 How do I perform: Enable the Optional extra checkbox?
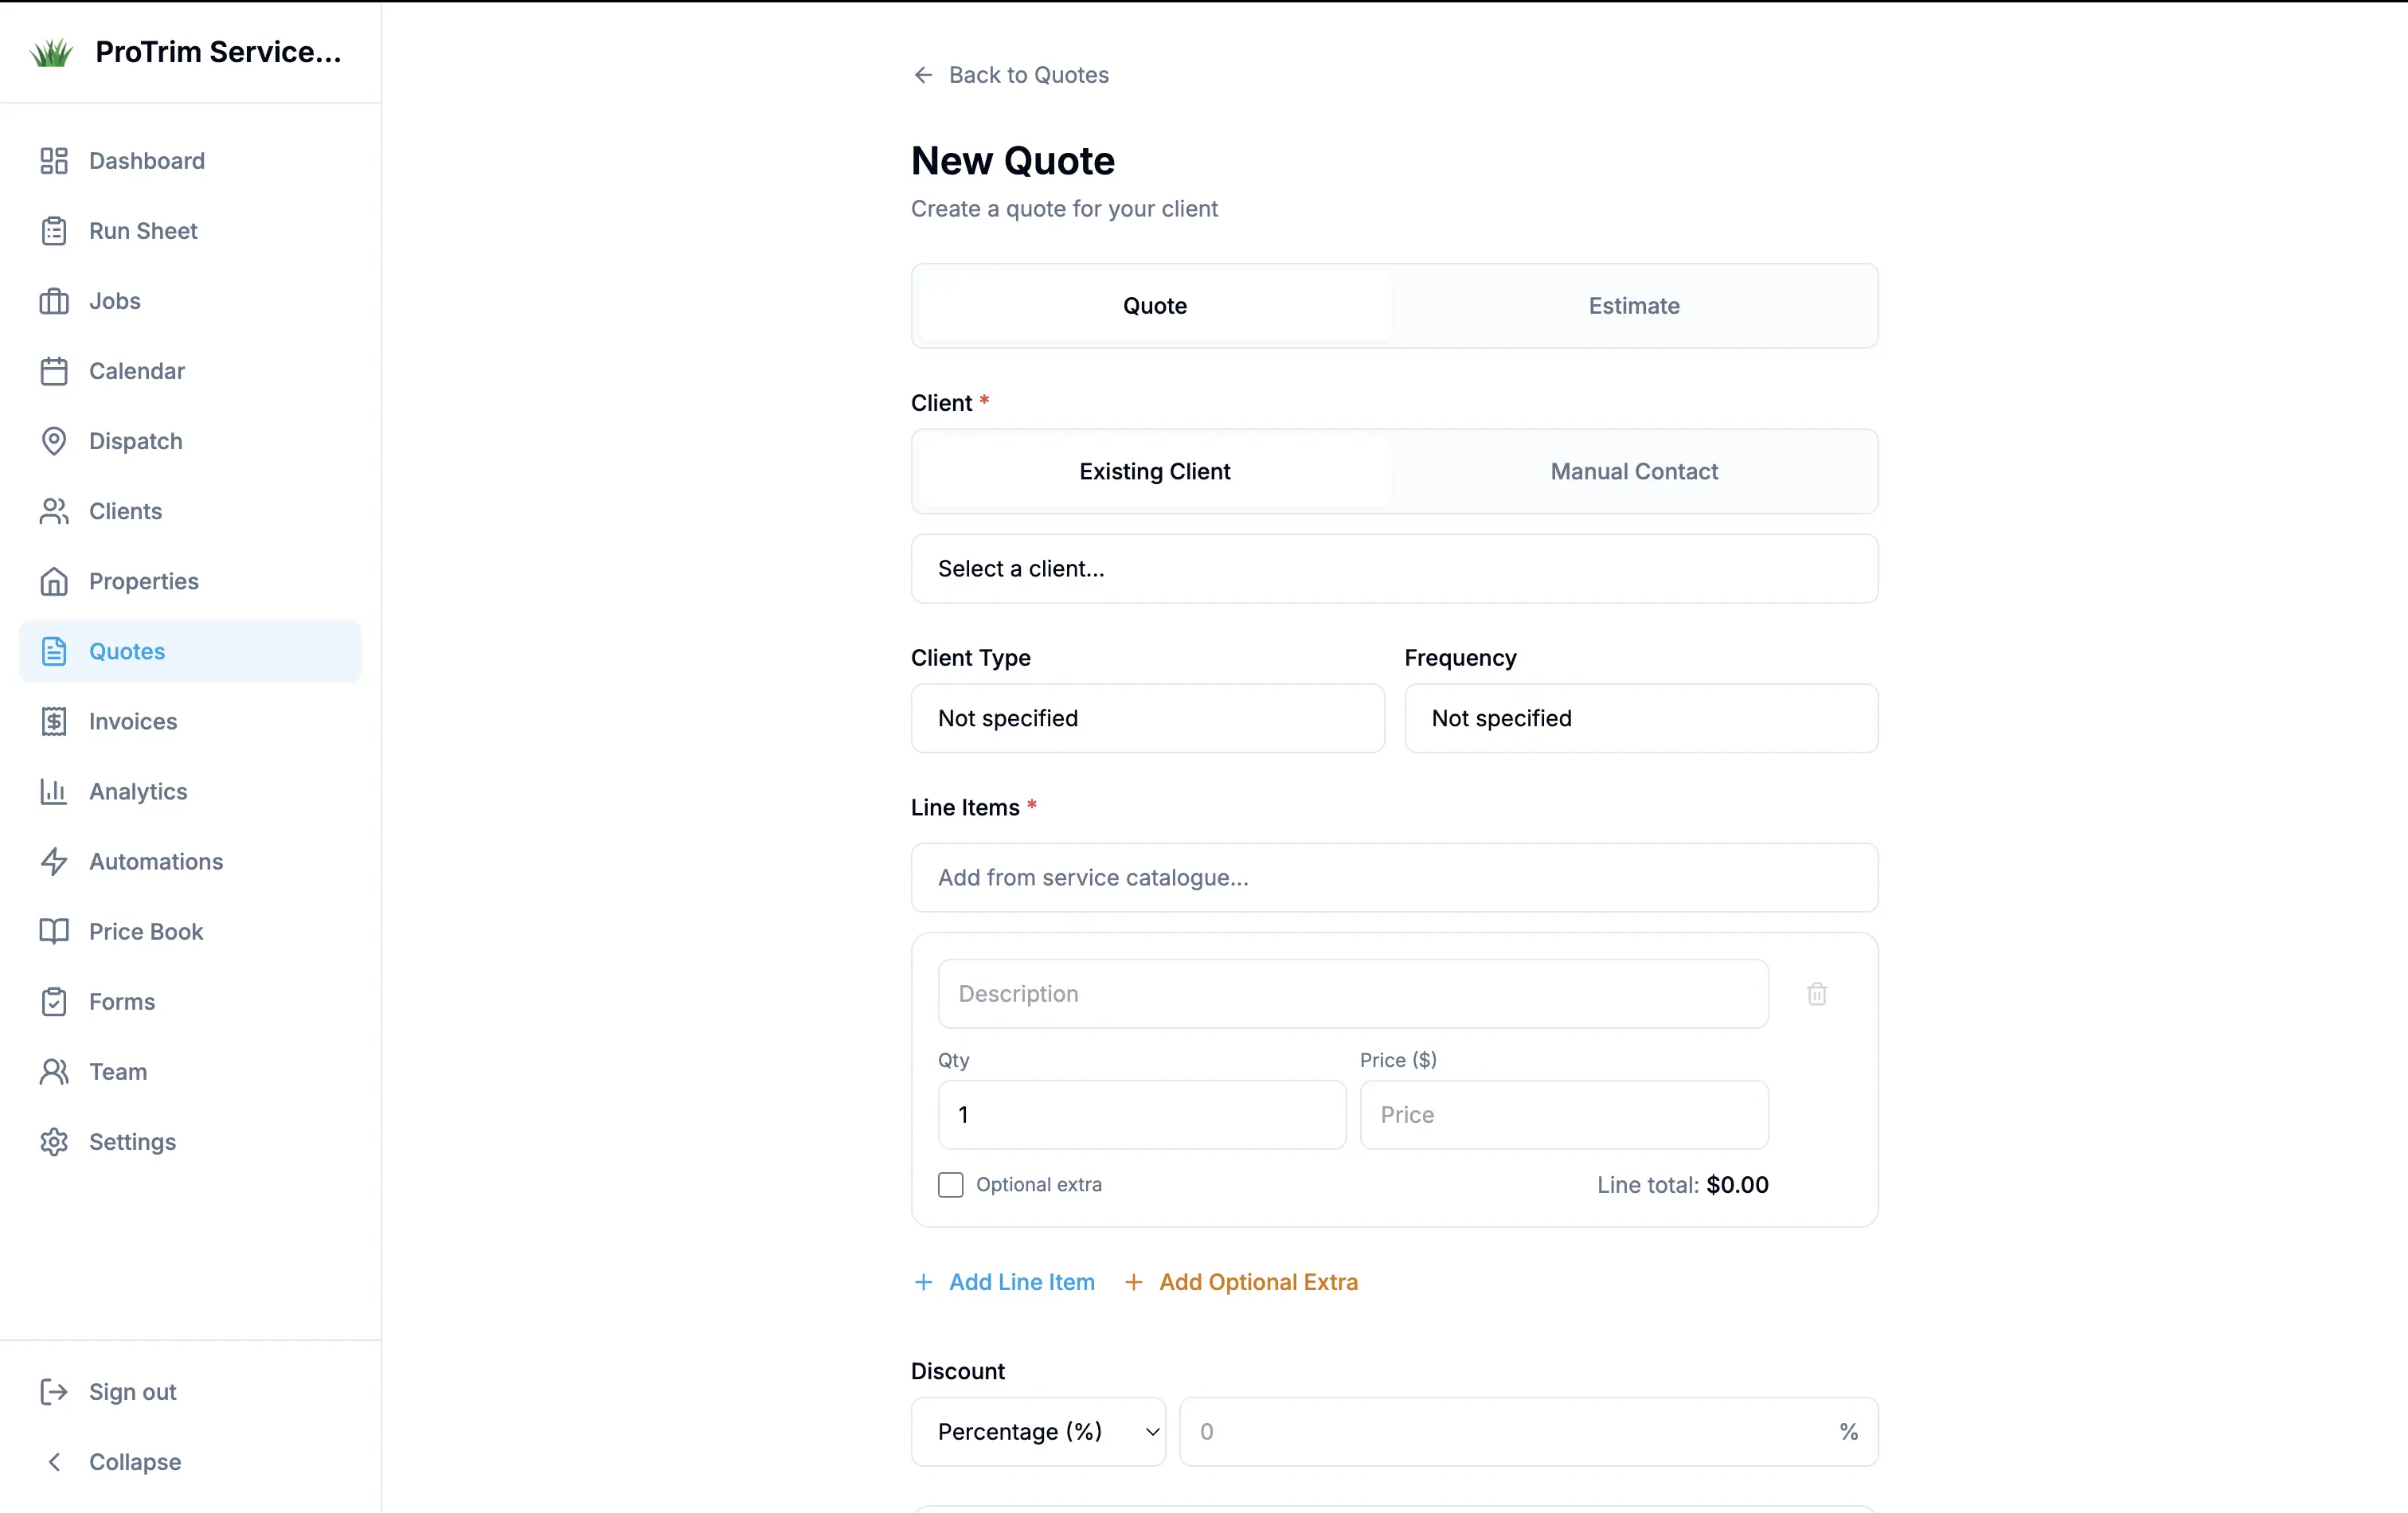click(949, 1184)
